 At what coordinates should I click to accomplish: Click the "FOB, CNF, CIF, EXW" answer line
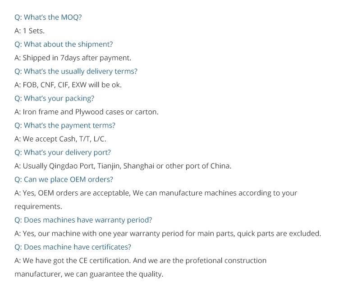(68, 85)
